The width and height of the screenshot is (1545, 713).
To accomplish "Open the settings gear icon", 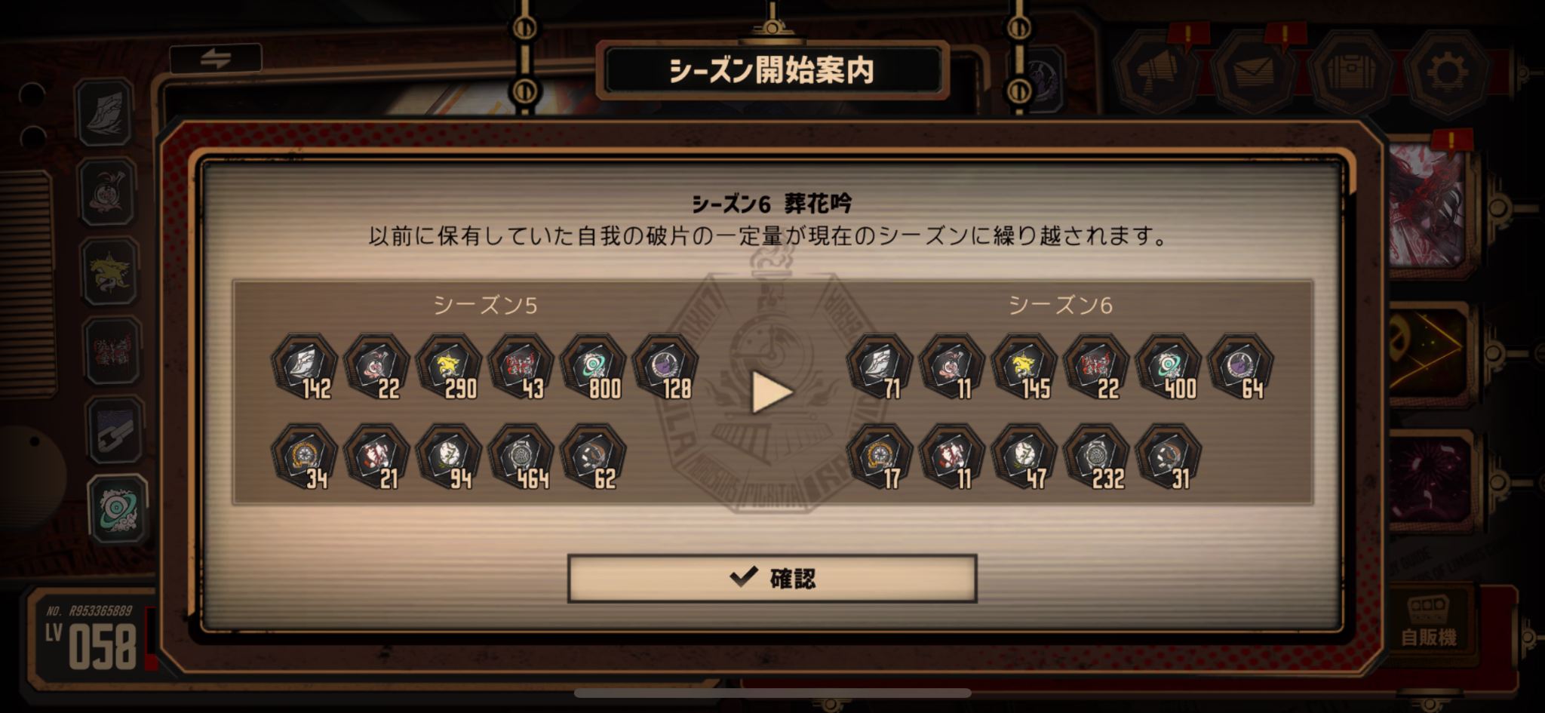I will pyautogui.click(x=1445, y=73).
